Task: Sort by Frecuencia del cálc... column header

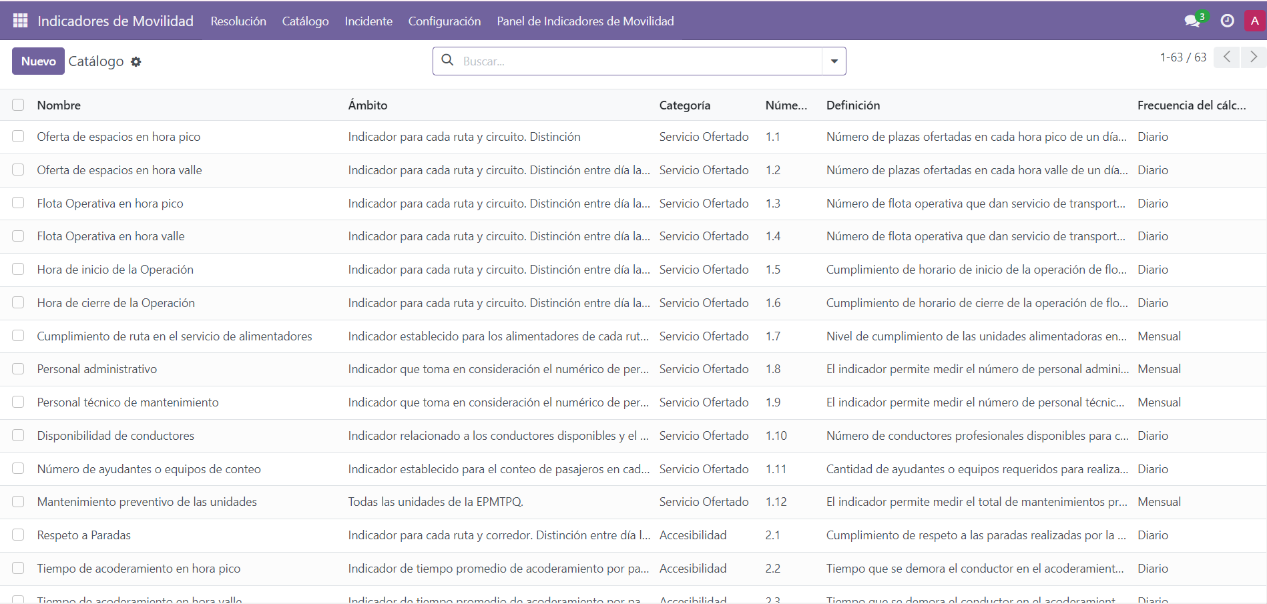Action: [1192, 105]
